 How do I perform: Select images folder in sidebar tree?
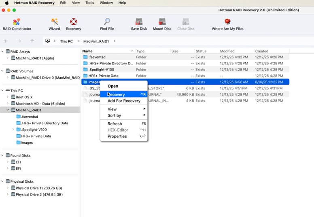[x=24, y=143]
